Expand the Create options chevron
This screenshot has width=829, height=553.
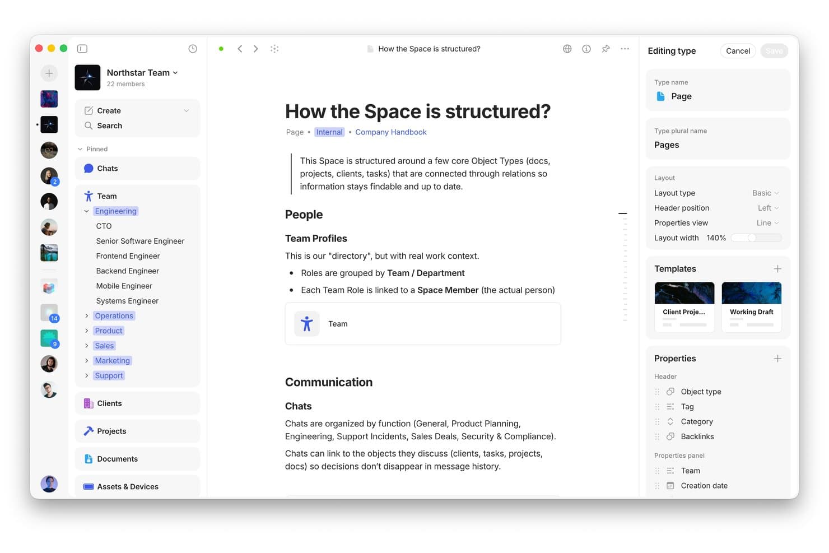tap(187, 111)
